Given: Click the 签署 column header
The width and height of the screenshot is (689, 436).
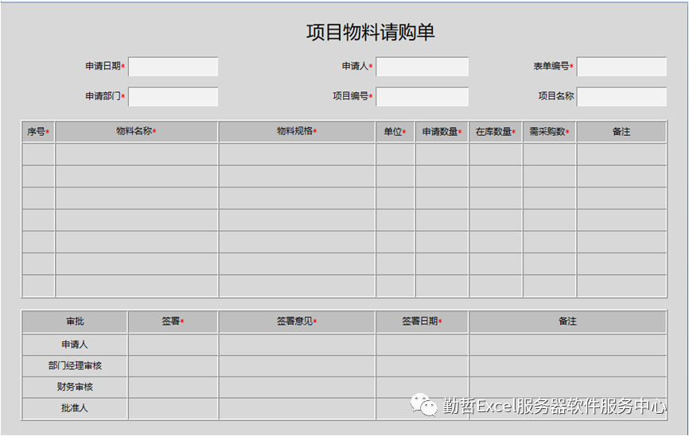Looking at the screenshot, I should (173, 322).
